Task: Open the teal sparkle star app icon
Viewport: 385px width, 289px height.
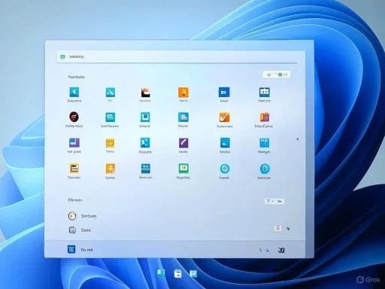Action: click(74, 92)
